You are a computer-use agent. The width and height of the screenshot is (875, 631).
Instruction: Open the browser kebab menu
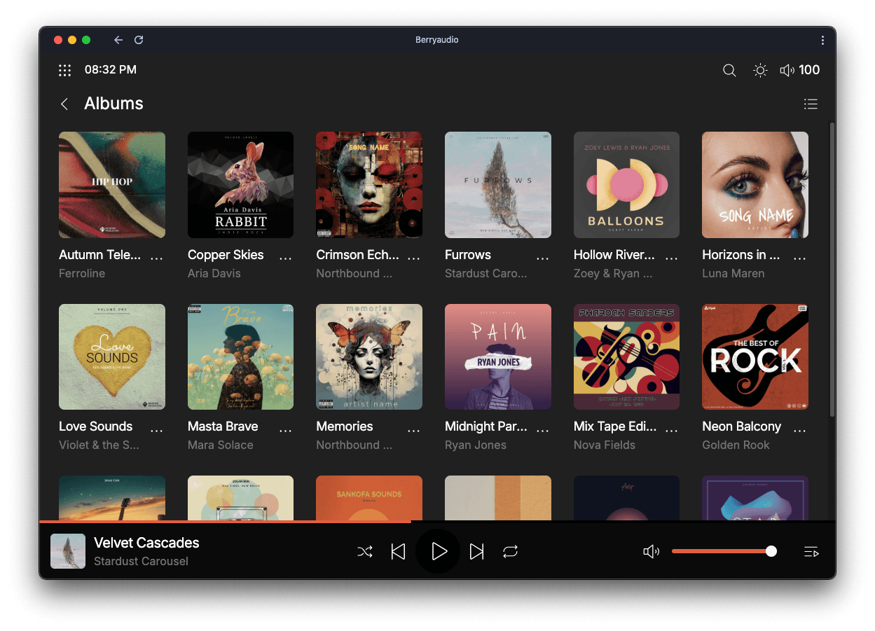click(822, 41)
